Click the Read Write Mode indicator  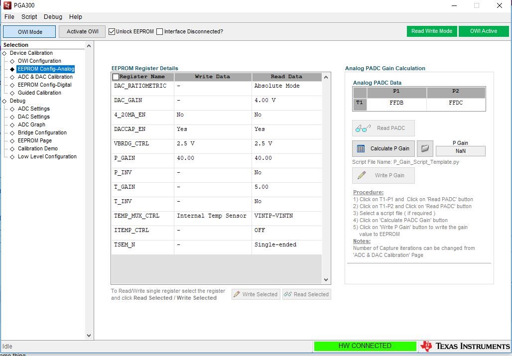pyautogui.click(x=432, y=31)
